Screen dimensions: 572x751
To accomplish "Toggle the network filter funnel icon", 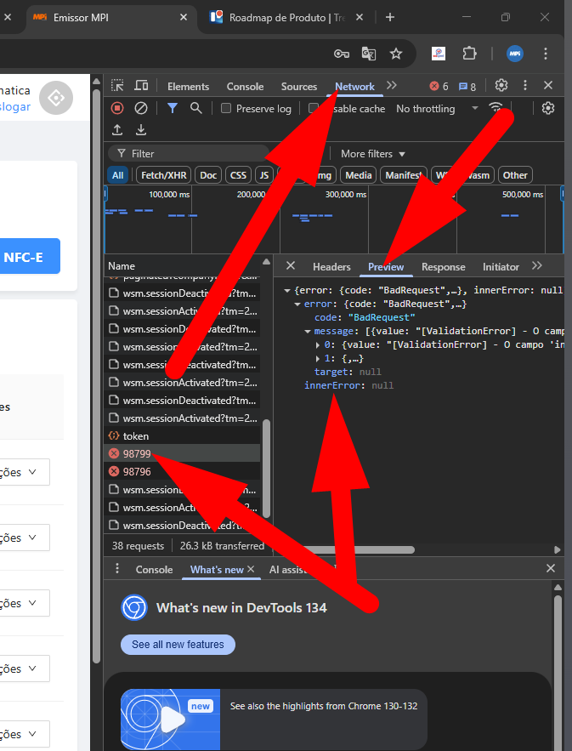I will pyautogui.click(x=173, y=108).
